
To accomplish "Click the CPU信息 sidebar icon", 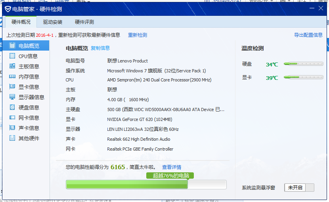I will [12, 56].
